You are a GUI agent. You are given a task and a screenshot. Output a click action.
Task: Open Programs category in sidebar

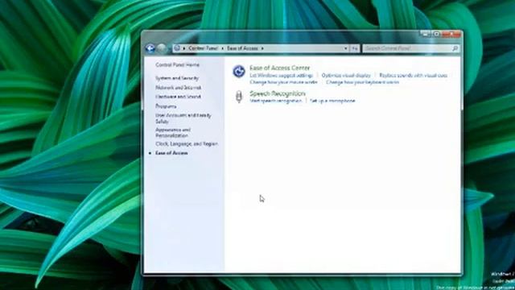(166, 106)
